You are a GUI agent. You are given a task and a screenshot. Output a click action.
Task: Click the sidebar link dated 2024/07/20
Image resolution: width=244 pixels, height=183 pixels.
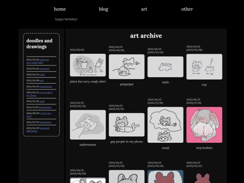pyautogui.click(x=46, y=122)
